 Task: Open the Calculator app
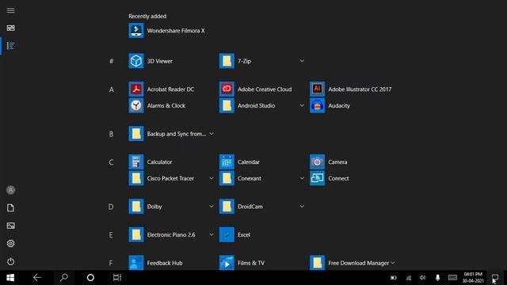point(151,161)
